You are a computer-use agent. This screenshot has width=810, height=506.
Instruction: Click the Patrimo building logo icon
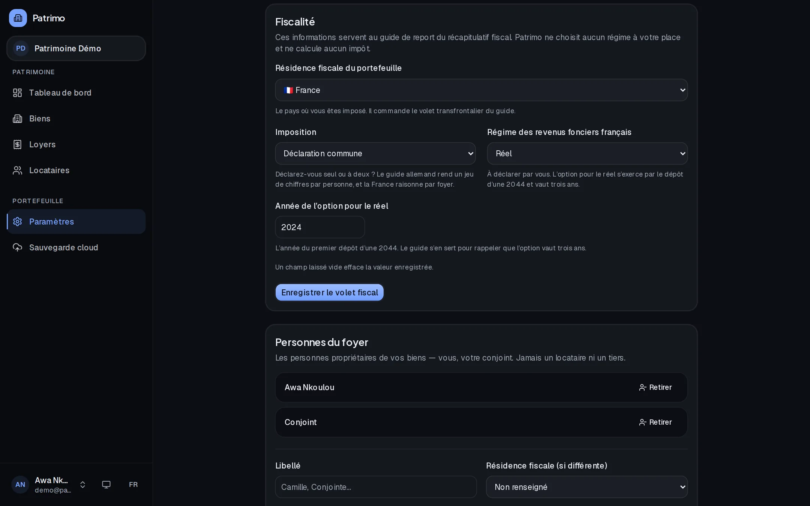pyautogui.click(x=18, y=18)
